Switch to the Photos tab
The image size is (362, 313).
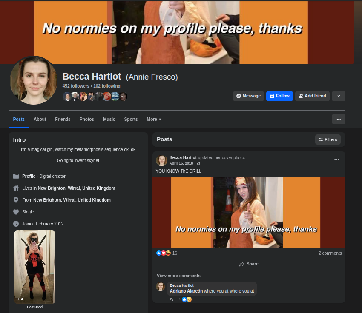coord(87,120)
